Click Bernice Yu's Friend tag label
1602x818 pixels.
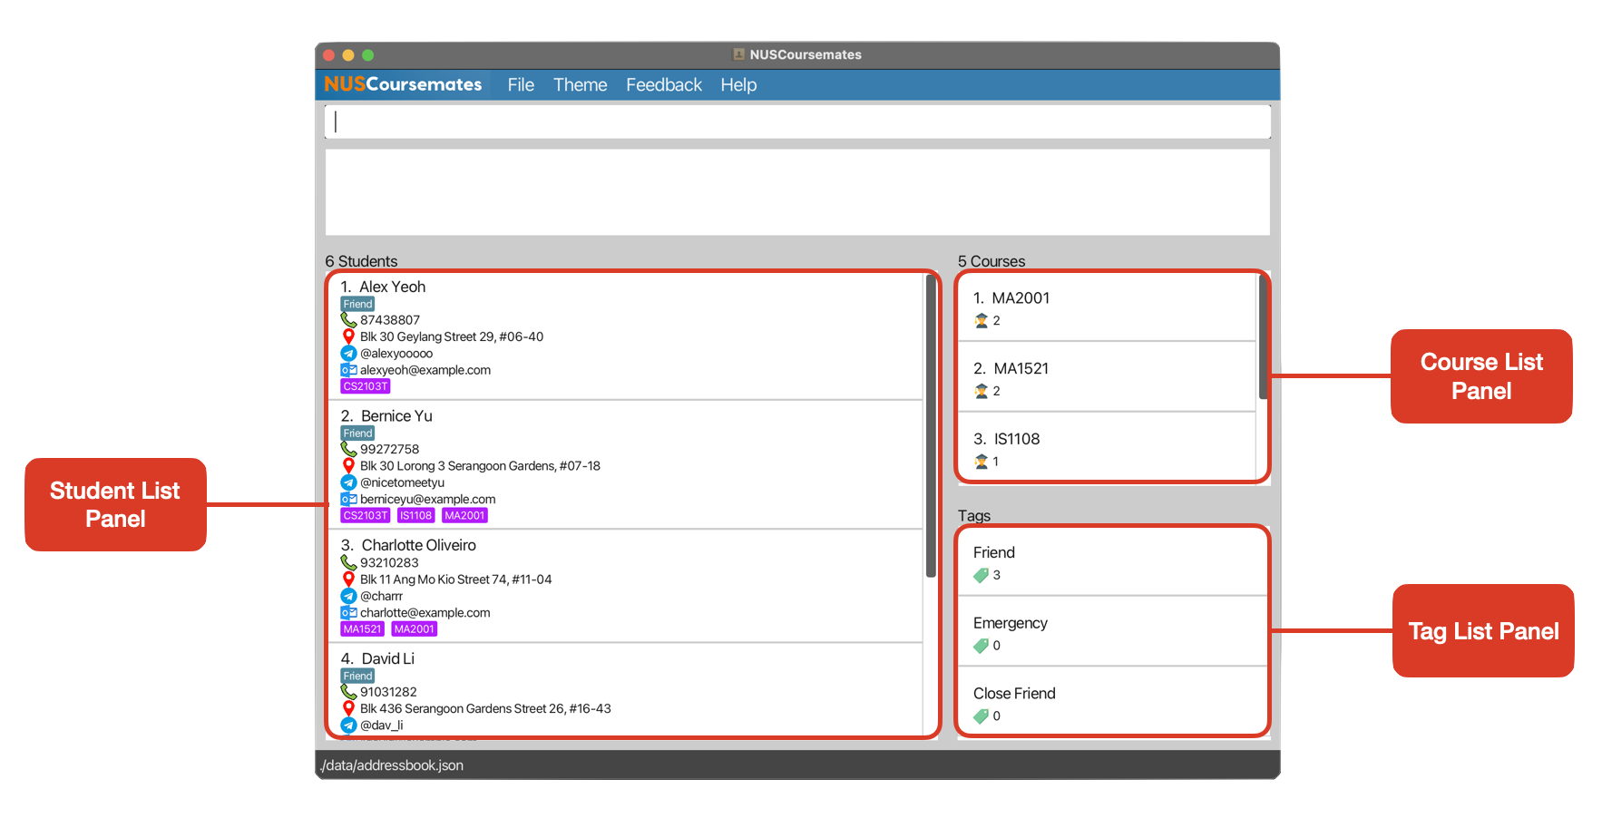pyautogui.click(x=357, y=433)
